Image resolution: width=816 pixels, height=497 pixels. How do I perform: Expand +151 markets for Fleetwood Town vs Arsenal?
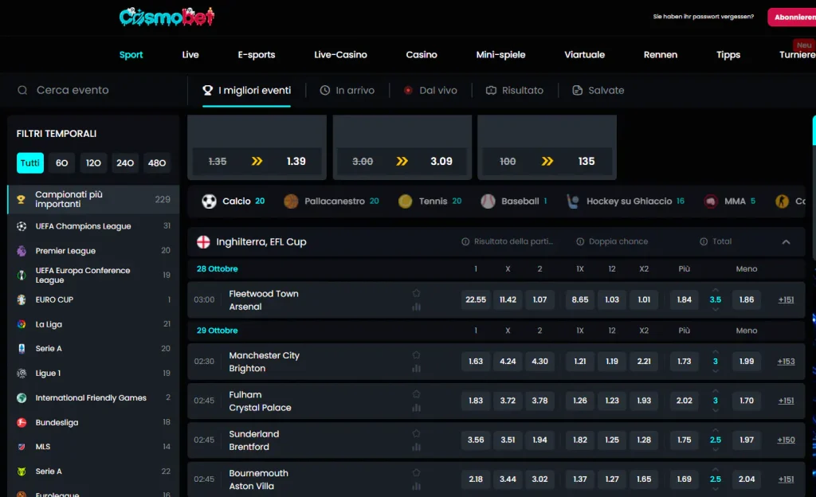tap(786, 300)
